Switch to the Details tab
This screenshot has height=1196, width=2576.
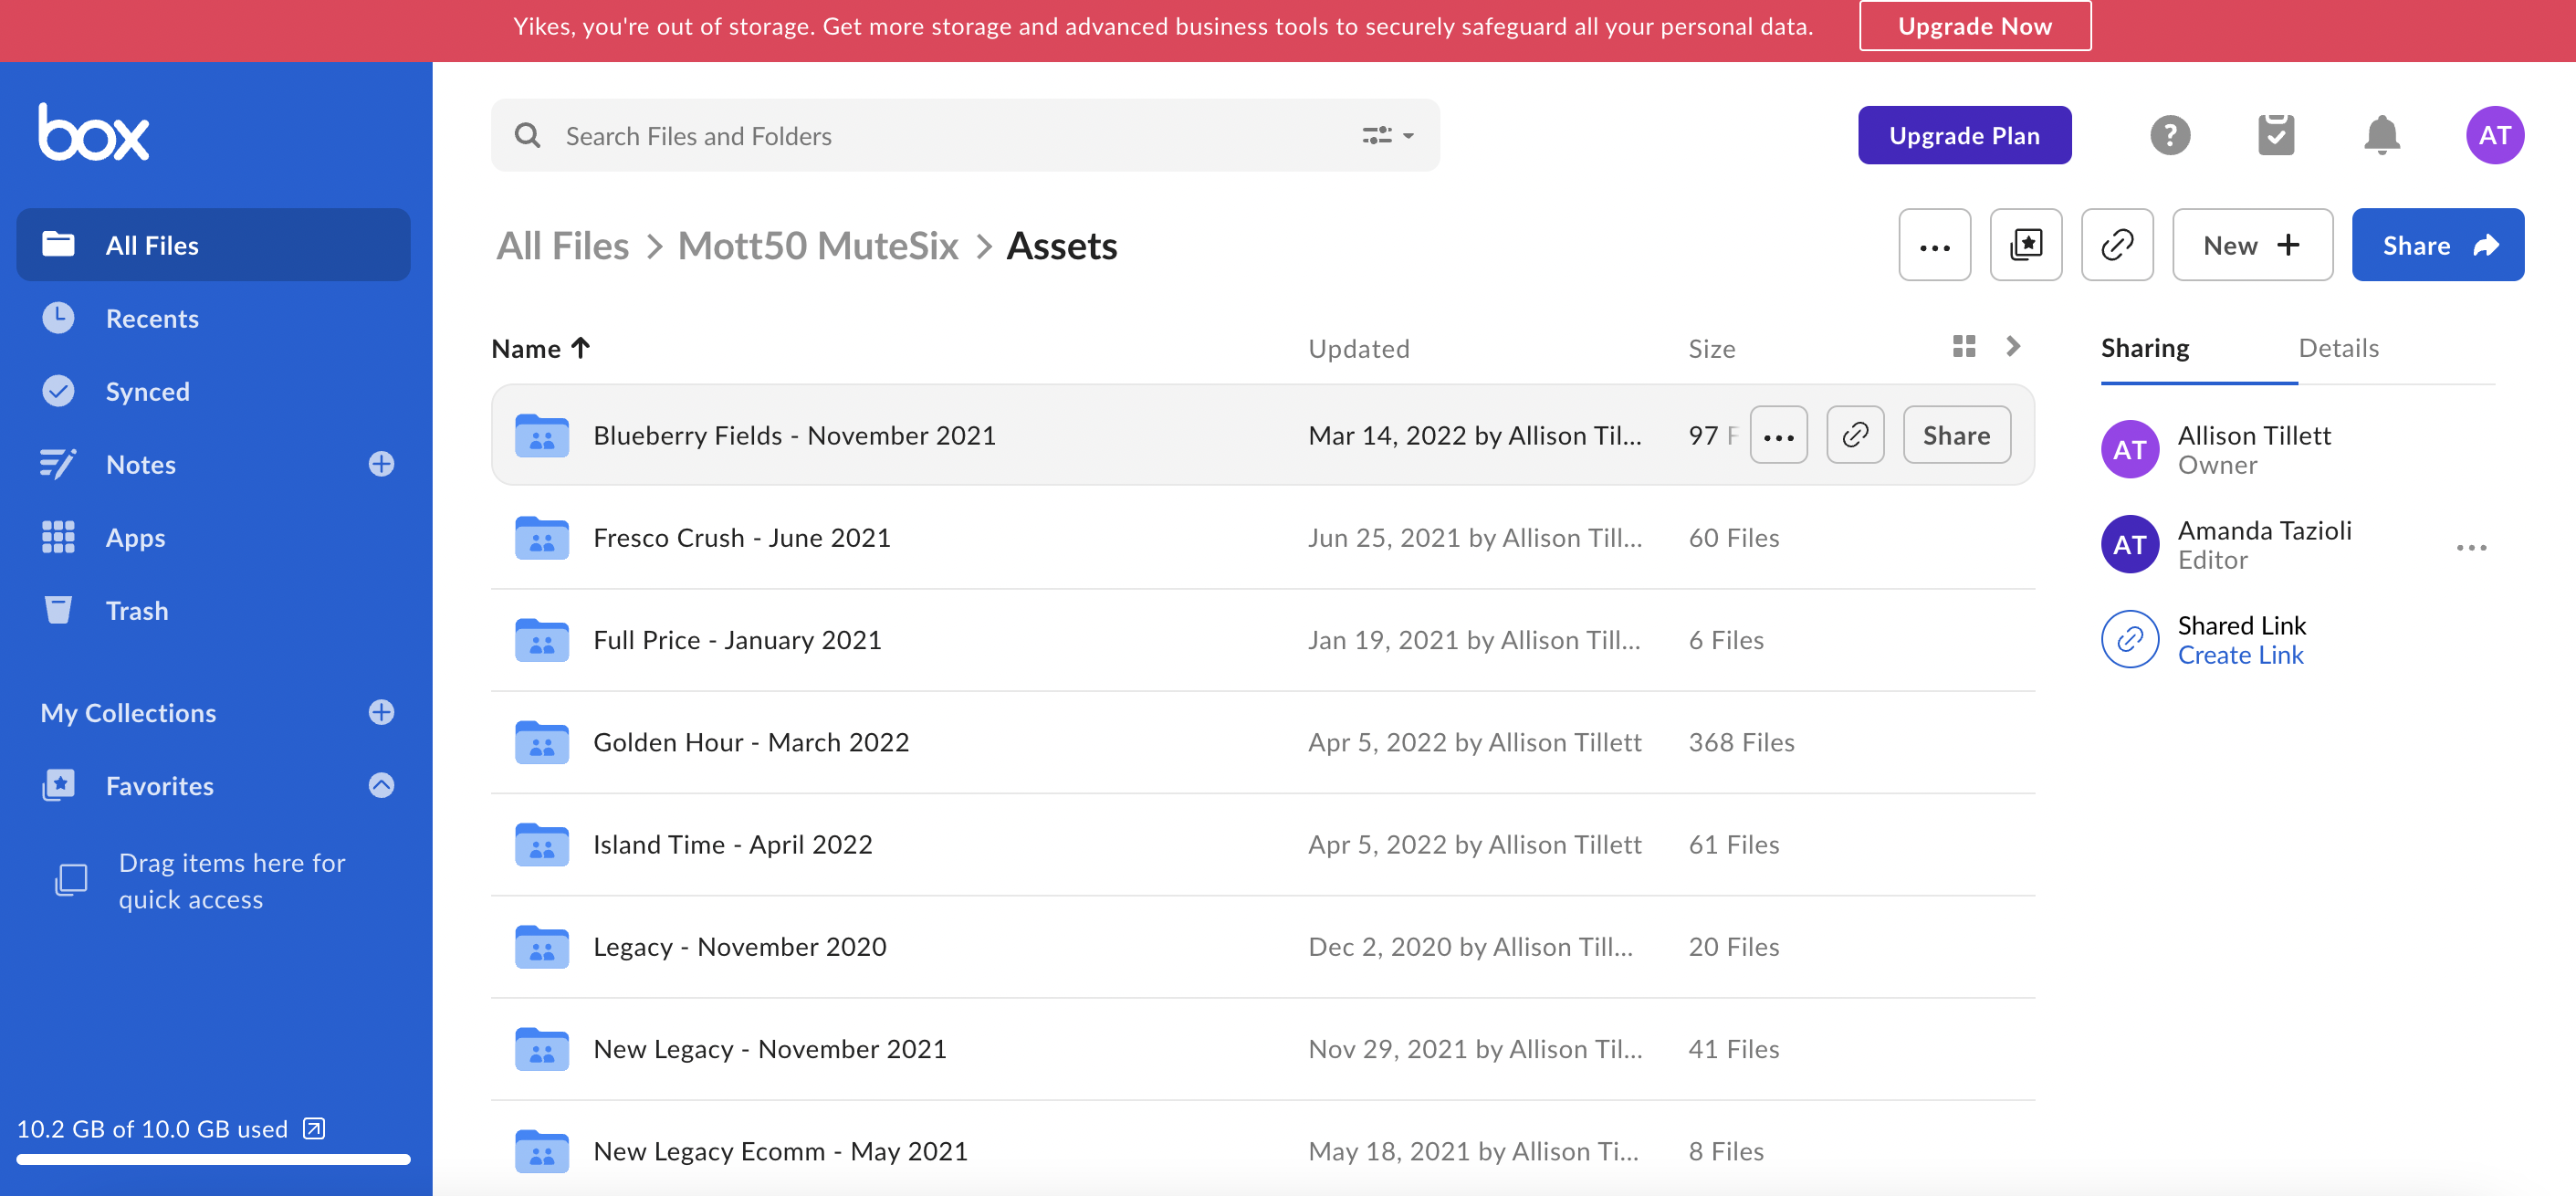(x=2338, y=348)
